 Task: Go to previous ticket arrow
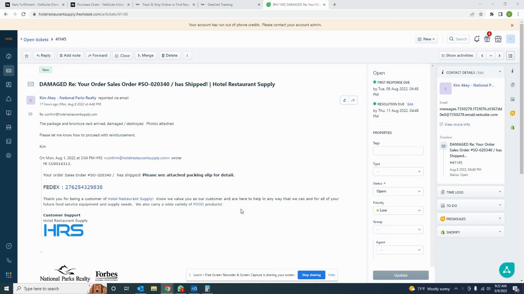(x=482, y=56)
